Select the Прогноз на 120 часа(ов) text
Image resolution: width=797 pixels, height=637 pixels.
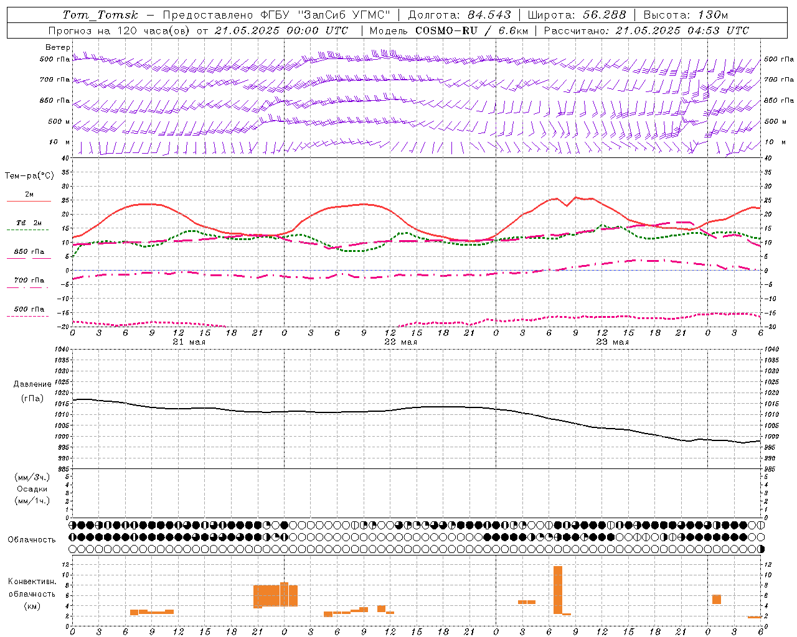[120, 30]
